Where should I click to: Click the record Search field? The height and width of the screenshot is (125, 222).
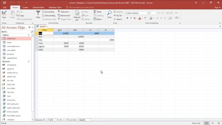[x=85, y=120]
